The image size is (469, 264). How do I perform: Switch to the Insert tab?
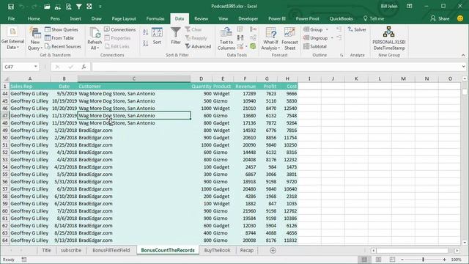pos(75,18)
